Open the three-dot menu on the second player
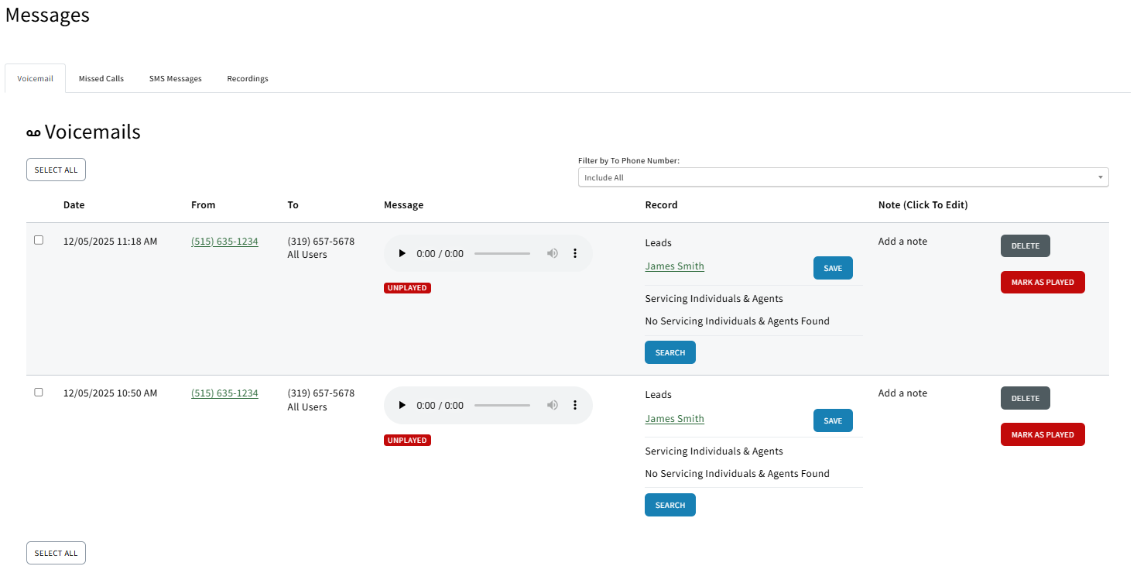This screenshot has width=1137, height=573. (x=574, y=405)
